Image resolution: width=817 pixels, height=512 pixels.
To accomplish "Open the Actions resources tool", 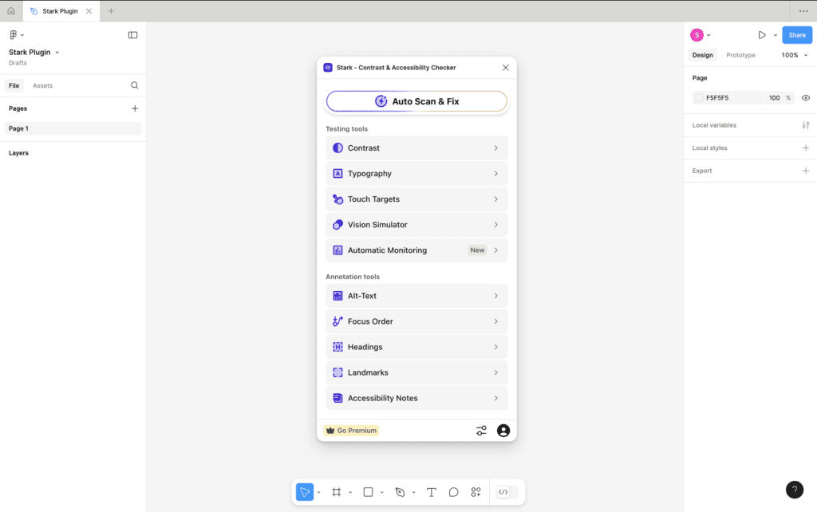I will pyautogui.click(x=476, y=492).
